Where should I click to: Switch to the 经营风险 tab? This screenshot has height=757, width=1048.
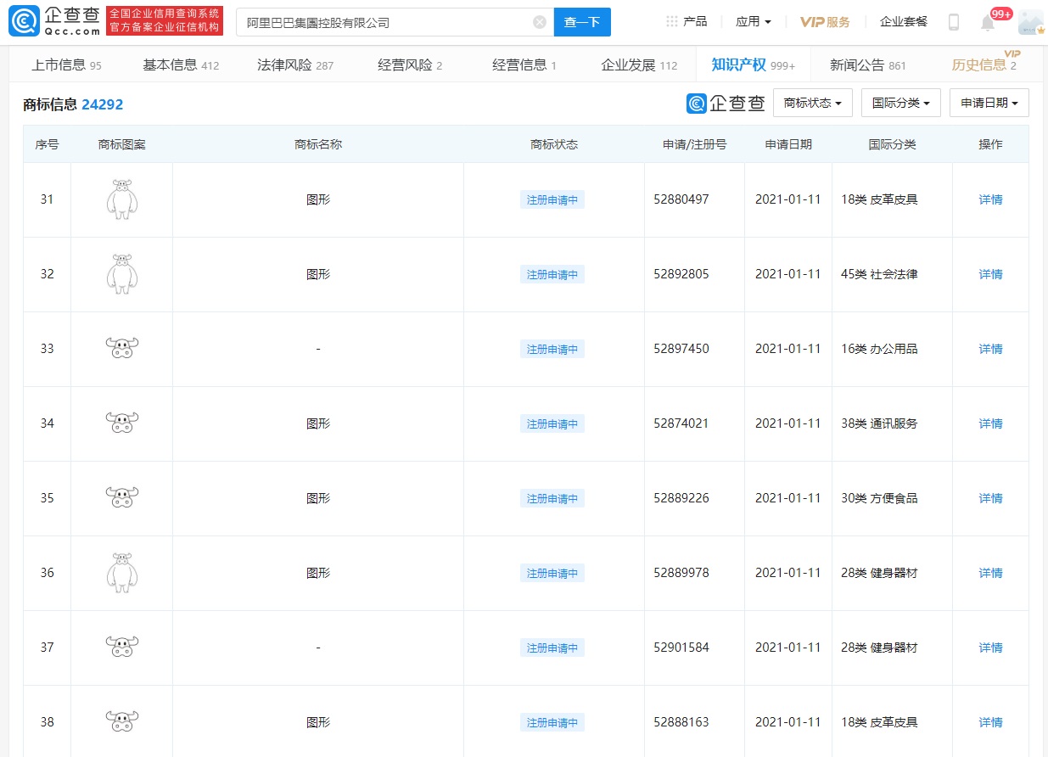pos(410,64)
